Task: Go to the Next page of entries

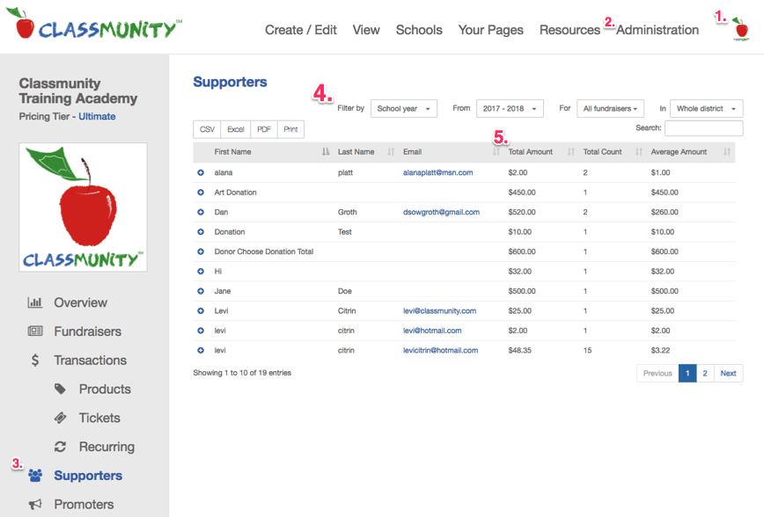Action: tap(728, 373)
